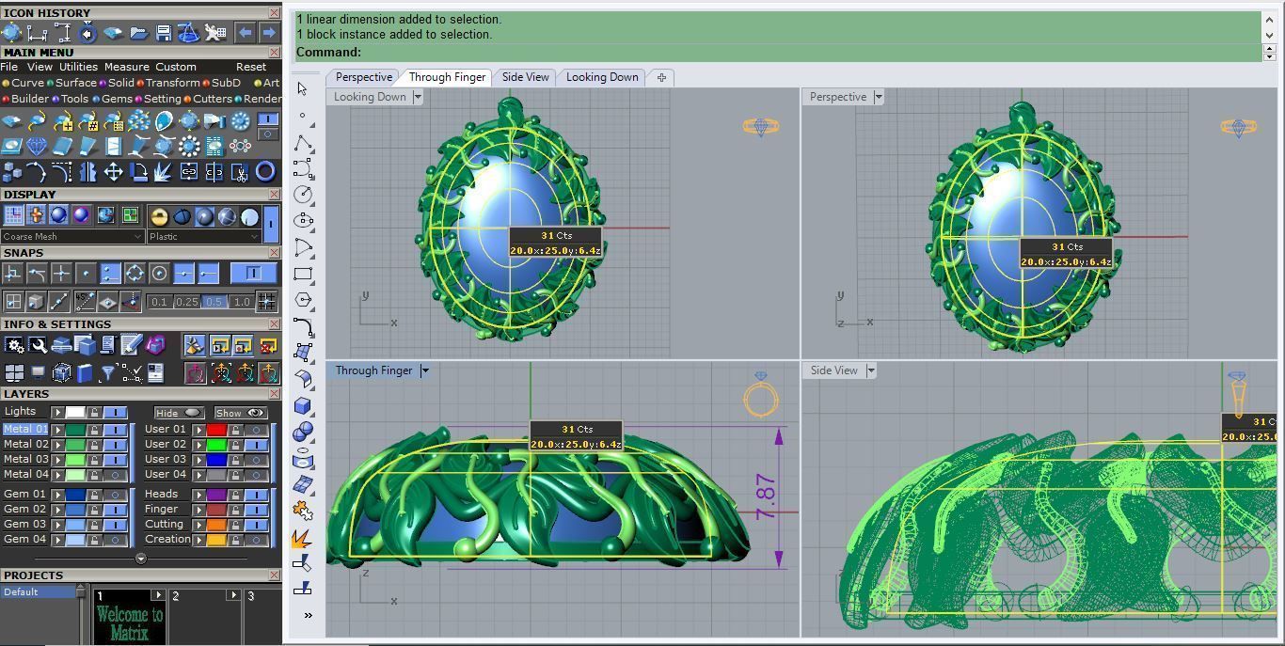This screenshot has height=646, width=1285.
Task: Click the scissors split tool in Main Menu
Action: pyautogui.click(x=239, y=171)
